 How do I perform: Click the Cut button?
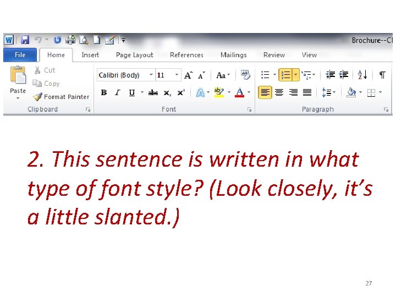pyautogui.click(x=45, y=70)
